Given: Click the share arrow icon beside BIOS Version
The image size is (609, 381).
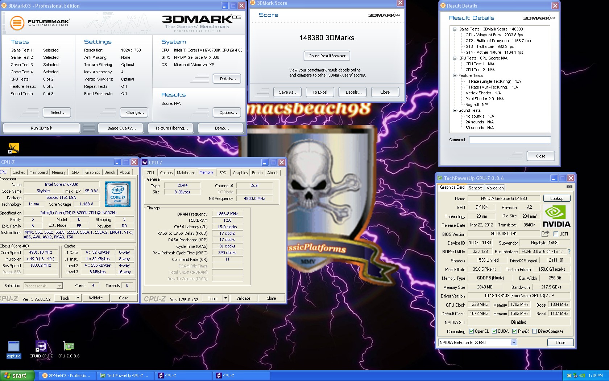Looking at the screenshot, I should (545, 234).
